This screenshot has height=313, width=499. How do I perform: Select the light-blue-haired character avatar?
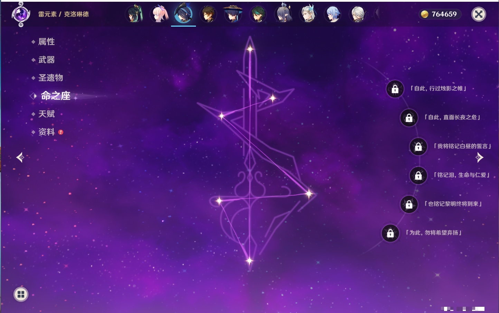coord(333,14)
